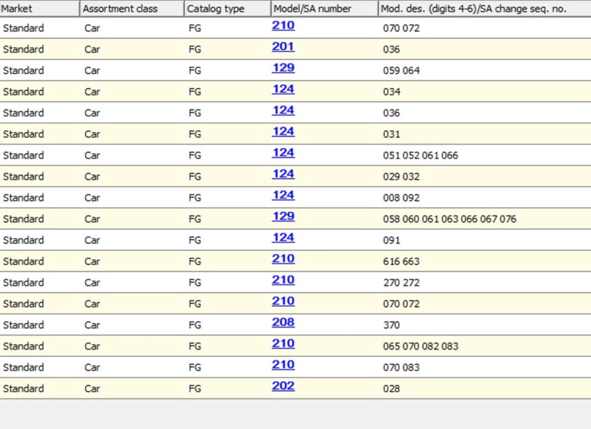
Task: Sort by the Market column header
Action: (39, 9)
